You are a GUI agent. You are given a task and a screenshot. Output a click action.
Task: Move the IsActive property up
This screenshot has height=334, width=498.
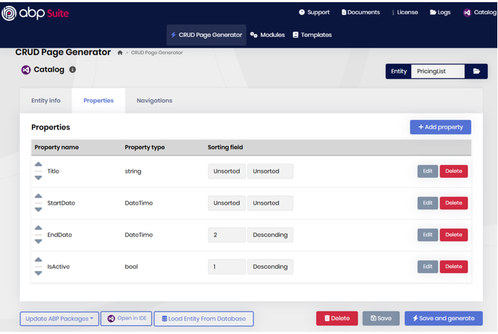point(38,260)
